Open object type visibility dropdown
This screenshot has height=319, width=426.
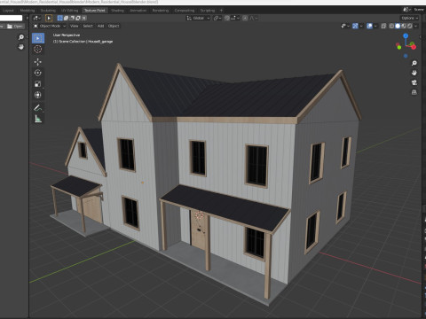(x=345, y=26)
